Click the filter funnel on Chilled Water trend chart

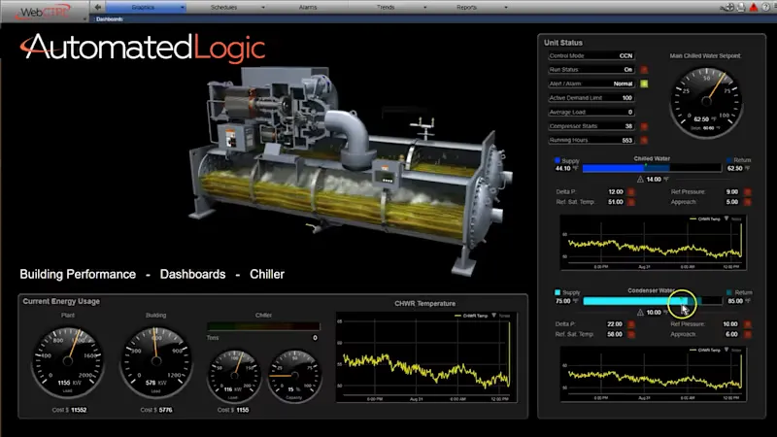[726, 218]
